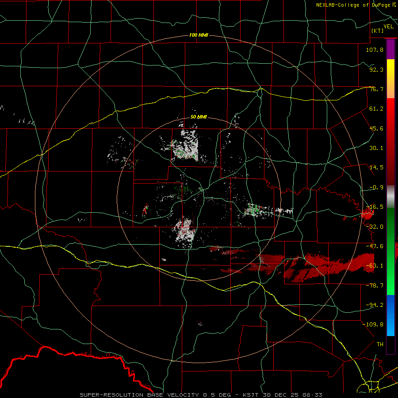Screen dimensions: 398x398
Task: Click the 45.6 velocity scale value
Action: click(376, 128)
